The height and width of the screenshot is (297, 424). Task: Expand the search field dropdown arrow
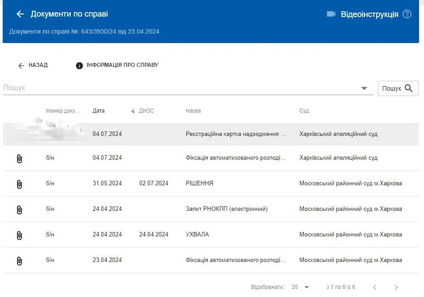[x=364, y=88]
